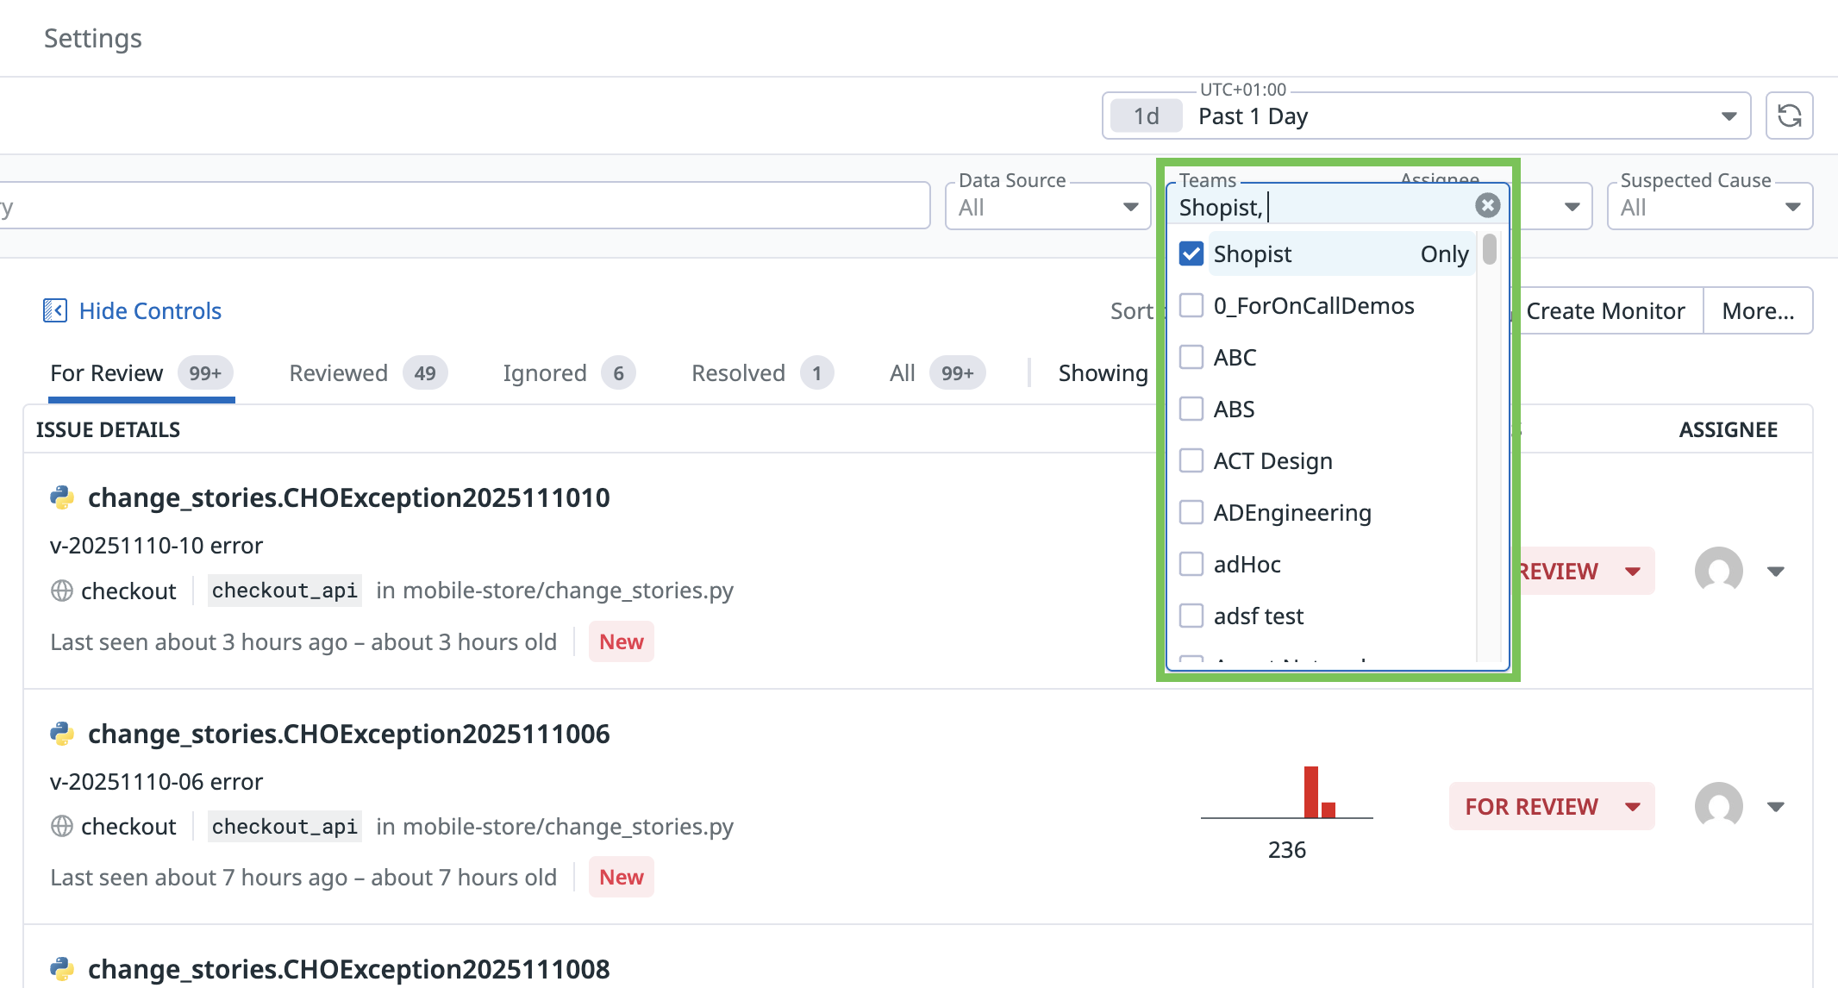Click assignee avatar for CHOException2025111010 issue
The width and height of the screenshot is (1838, 988).
(x=1718, y=571)
